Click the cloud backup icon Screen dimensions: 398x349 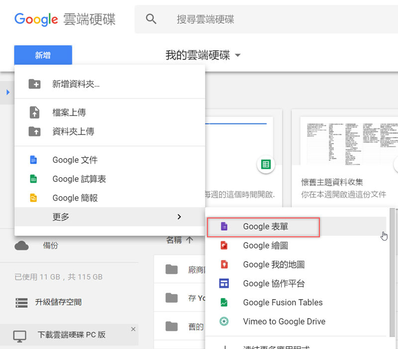click(x=21, y=245)
